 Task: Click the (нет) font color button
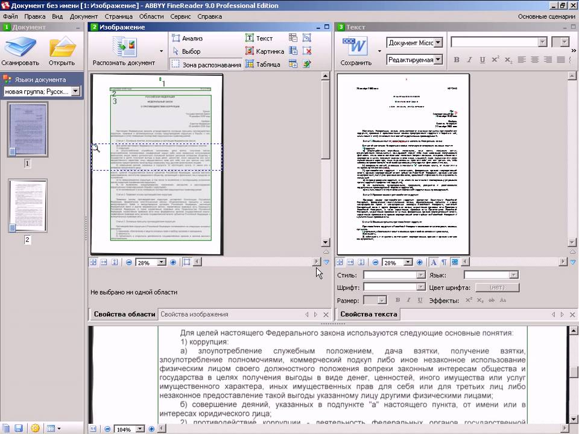point(497,288)
